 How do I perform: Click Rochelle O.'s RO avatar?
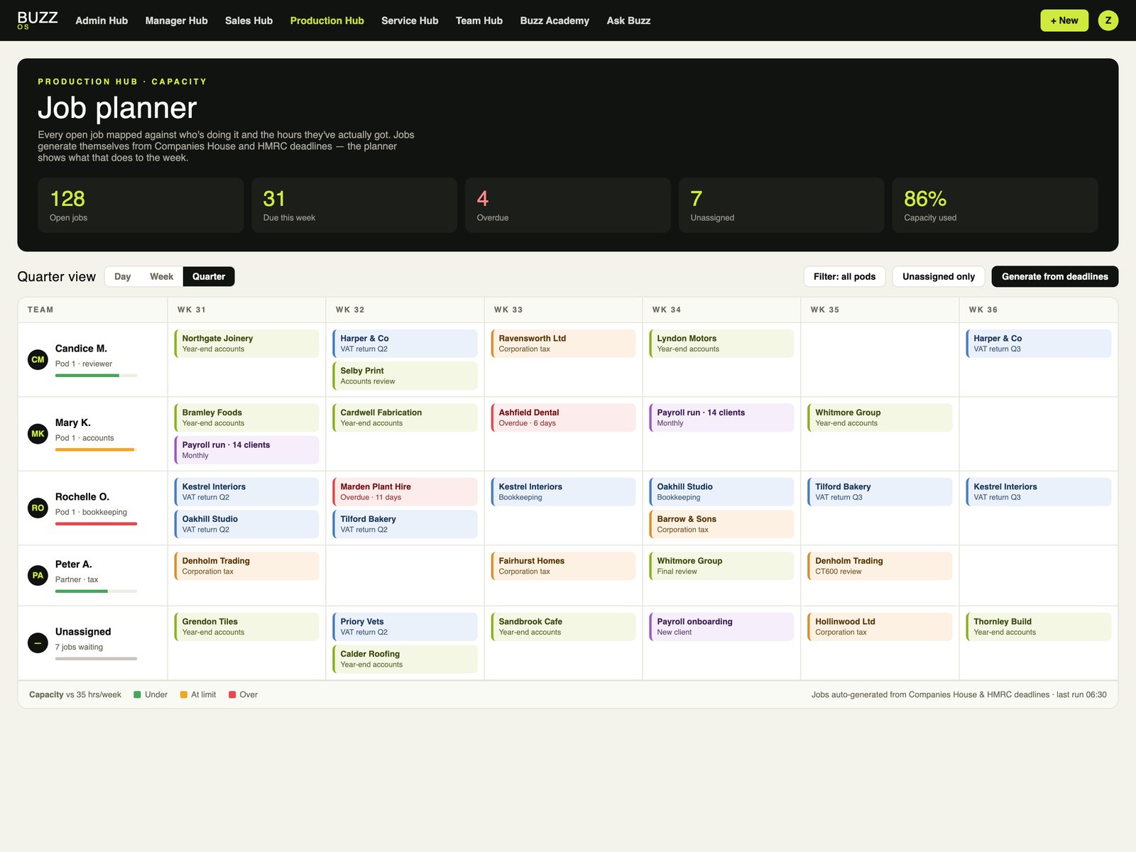(38, 508)
